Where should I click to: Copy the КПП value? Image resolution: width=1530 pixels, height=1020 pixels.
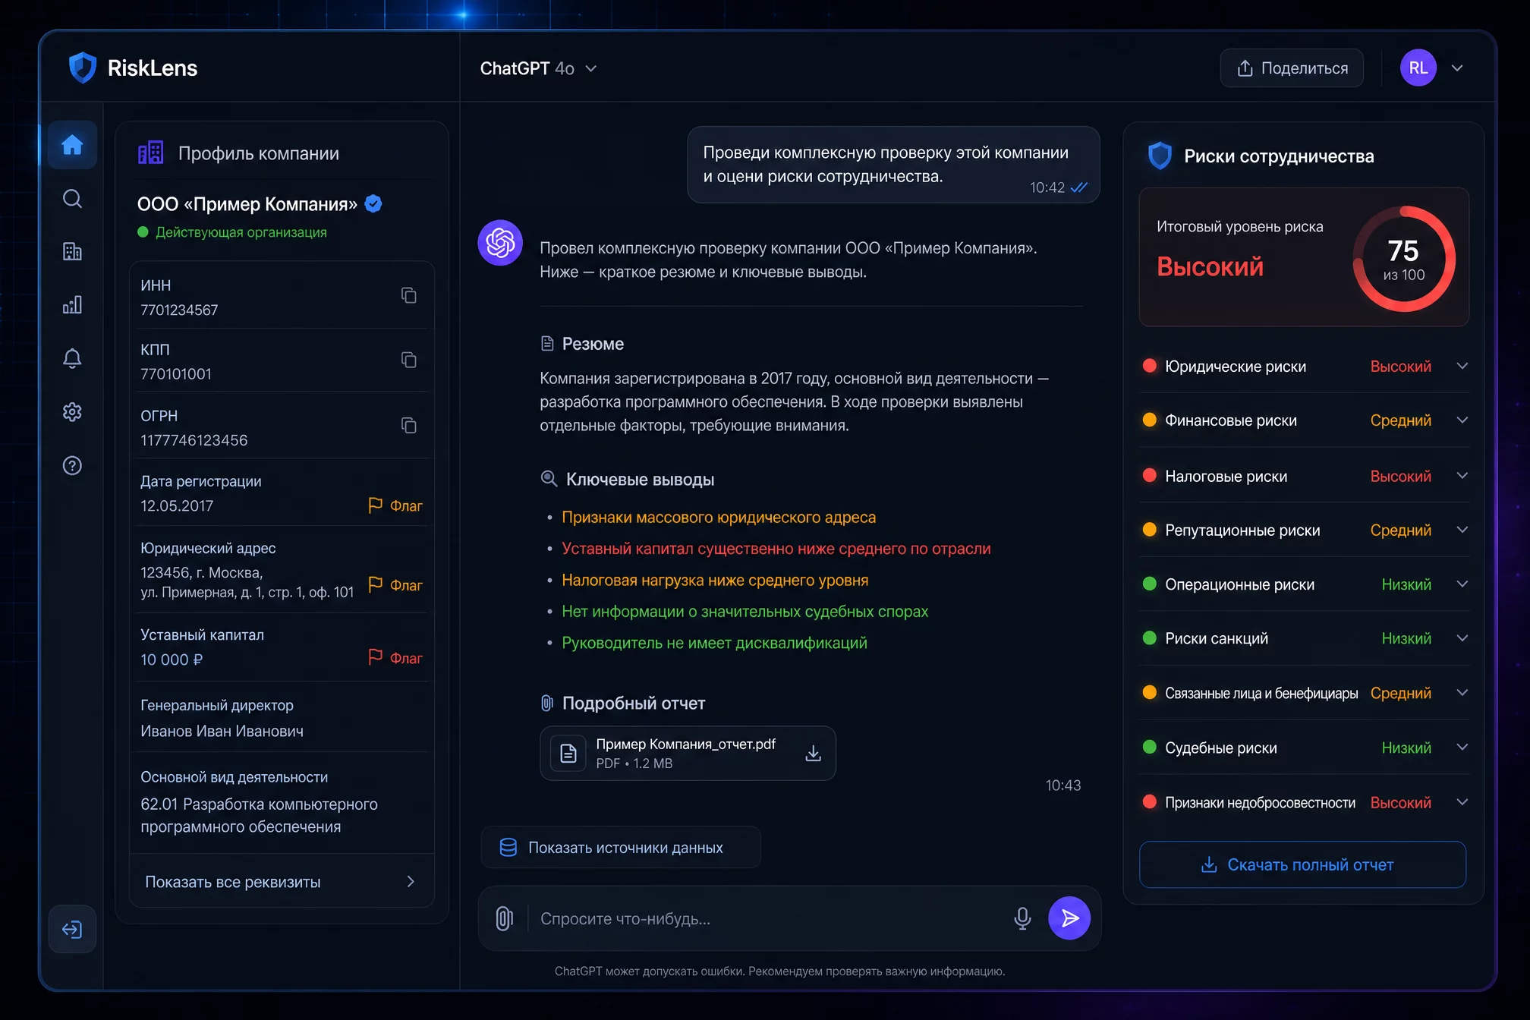[x=408, y=360]
